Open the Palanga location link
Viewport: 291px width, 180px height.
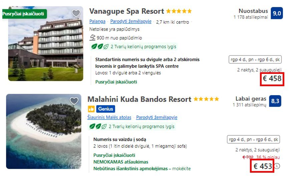pyautogui.click(x=97, y=22)
